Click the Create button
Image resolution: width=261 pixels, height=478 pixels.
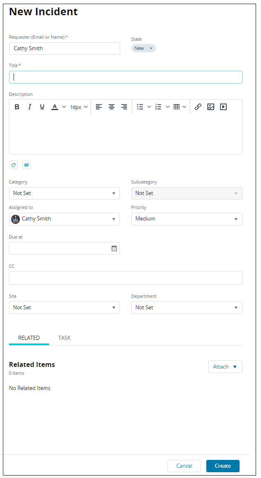click(x=222, y=466)
